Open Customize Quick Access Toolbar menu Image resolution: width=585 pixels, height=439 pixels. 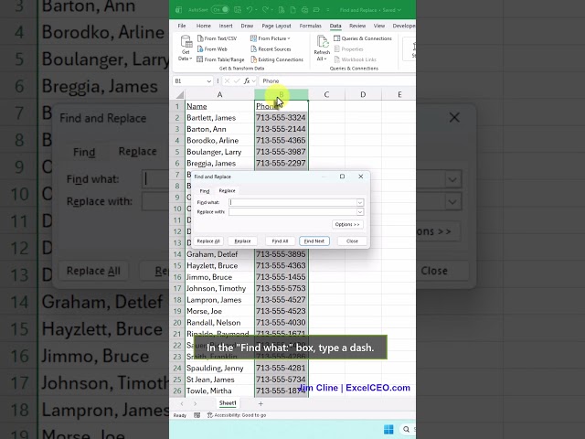(x=328, y=10)
